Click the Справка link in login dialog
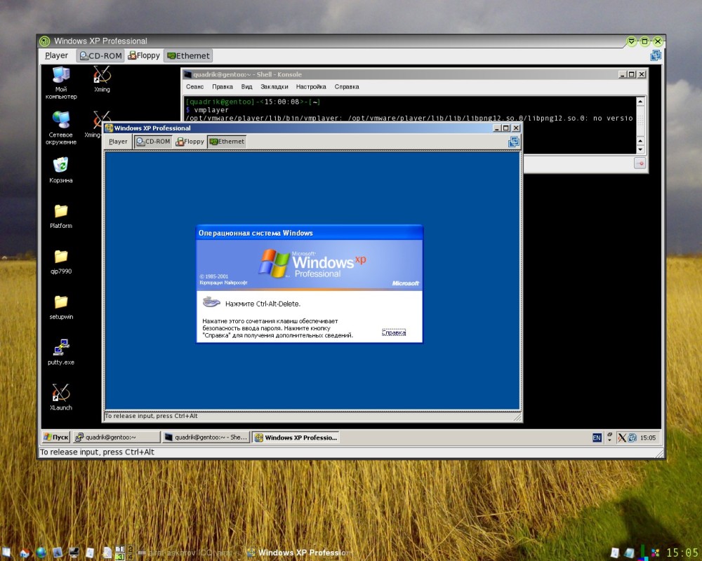 pos(394,332)
